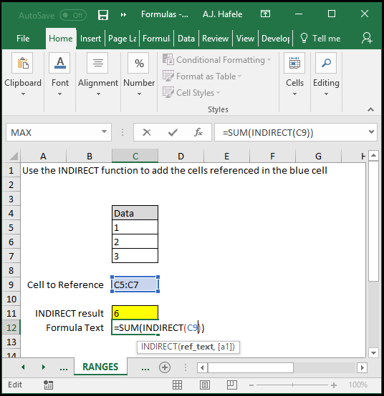Confirm formula with the checkmark icon
This screenshot has height=396, width=384.
click(x=173, y=132)
